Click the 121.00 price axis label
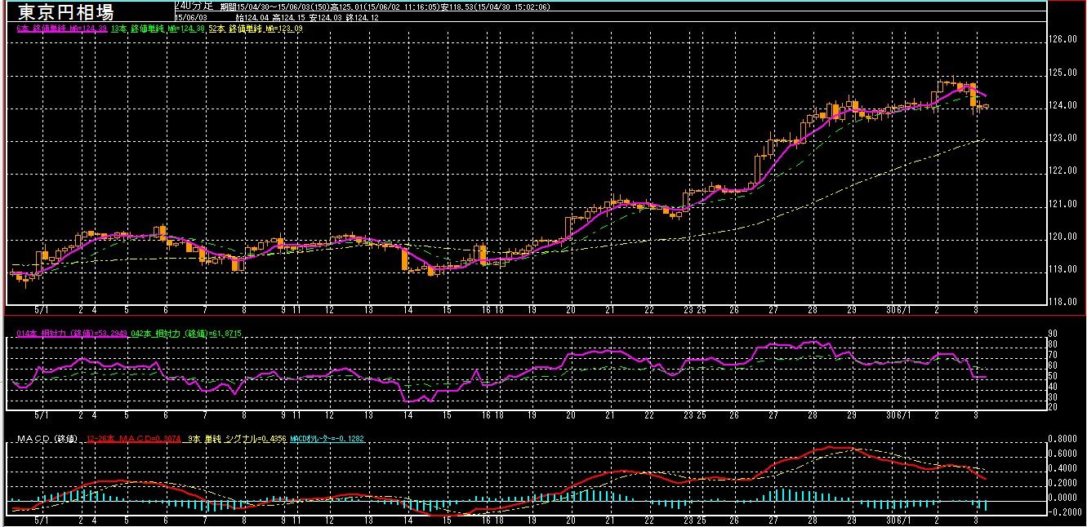 1064,204
